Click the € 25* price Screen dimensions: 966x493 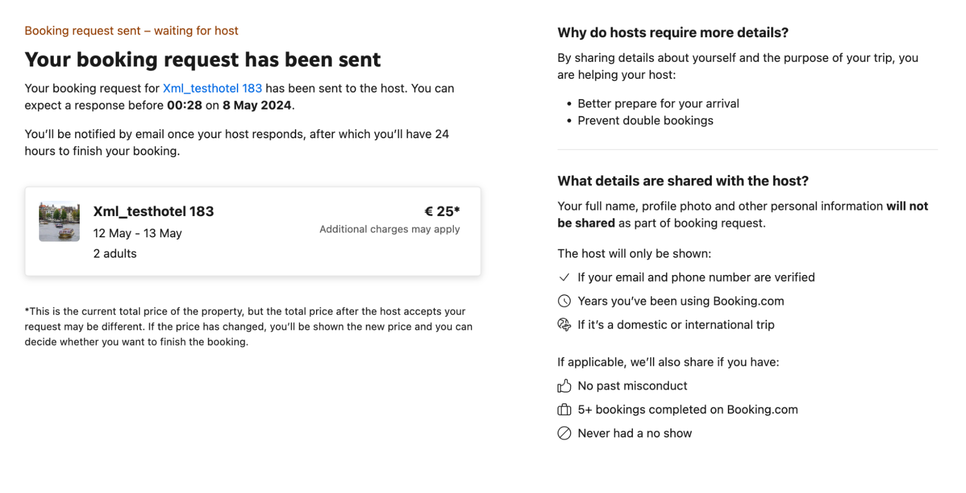(442, 211)
